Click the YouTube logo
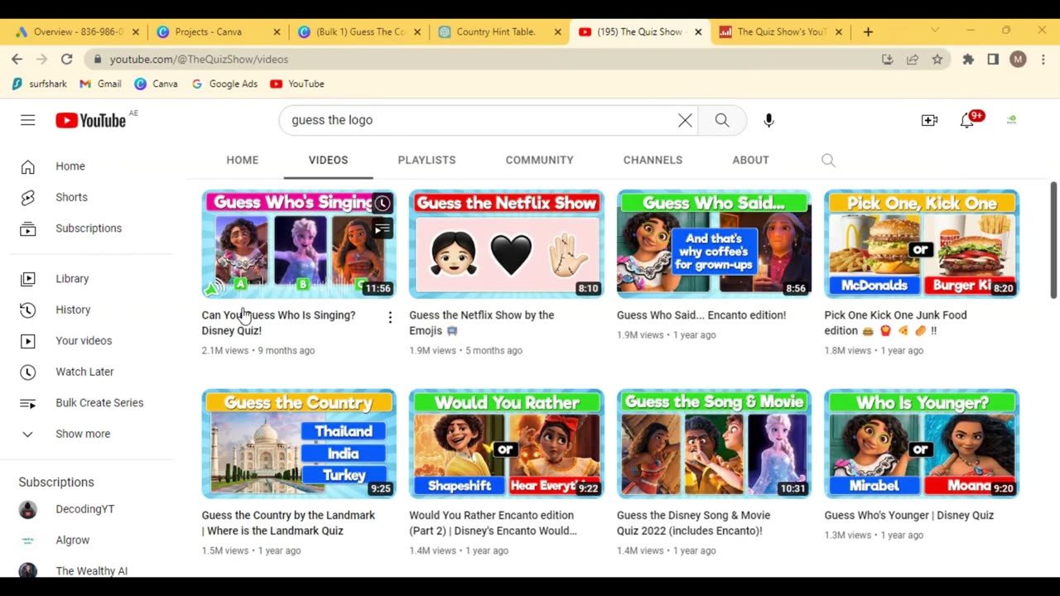1060x596 pixels. coord(91,120)
